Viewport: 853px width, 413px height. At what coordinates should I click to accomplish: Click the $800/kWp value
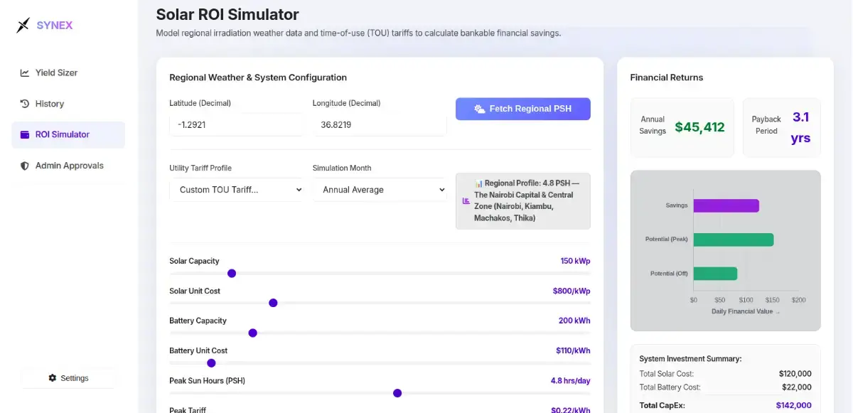point(572,291)
